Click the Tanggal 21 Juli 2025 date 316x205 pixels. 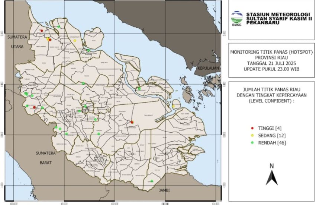pyautogui.click(x=271, y=64)
